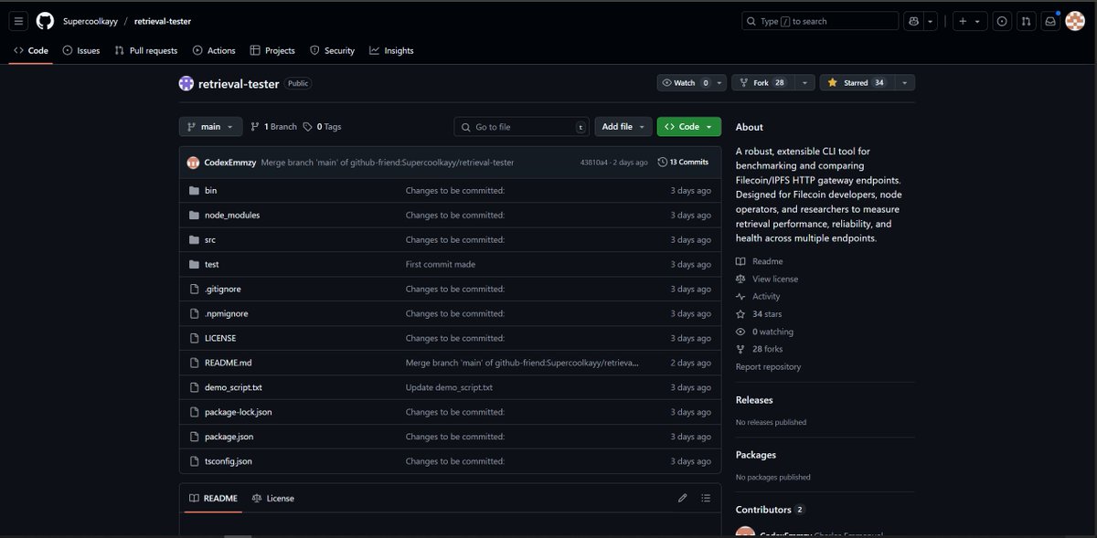Expand the Starred lists dropdown arrow
The height and width of the screenshot is (538, 1097).
click(904, 83)
